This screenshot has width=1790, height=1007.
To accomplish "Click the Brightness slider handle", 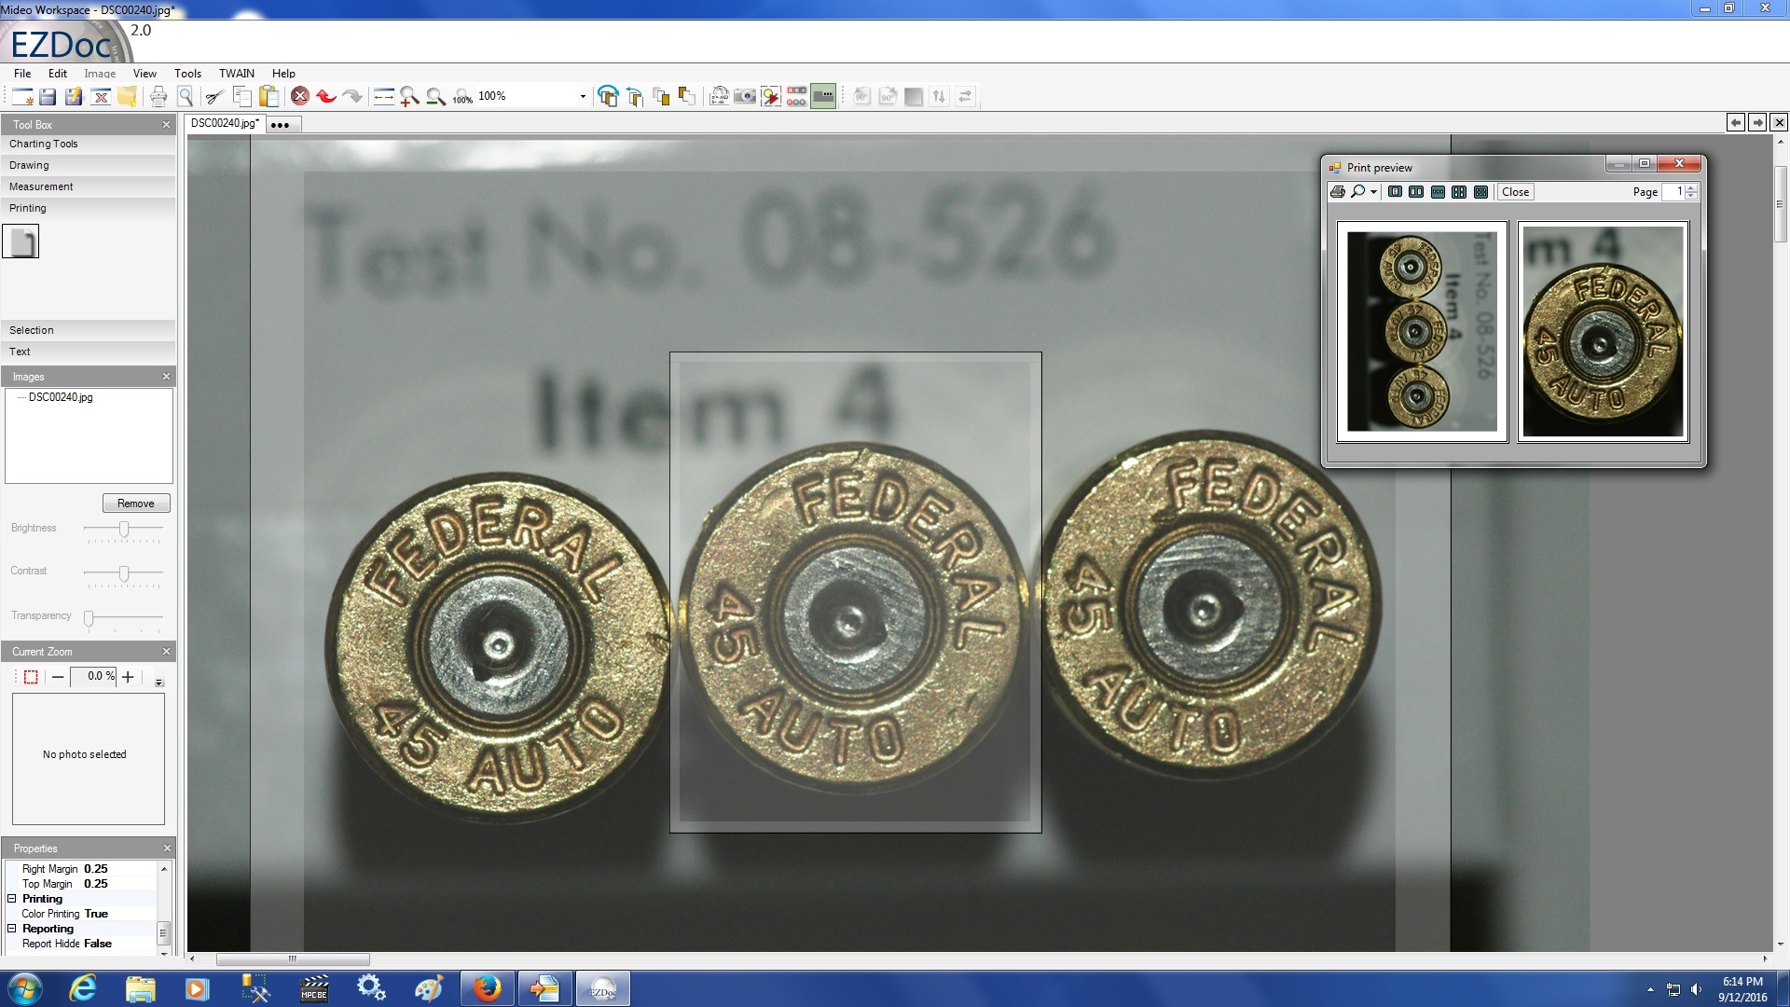I will coord(124,529).
